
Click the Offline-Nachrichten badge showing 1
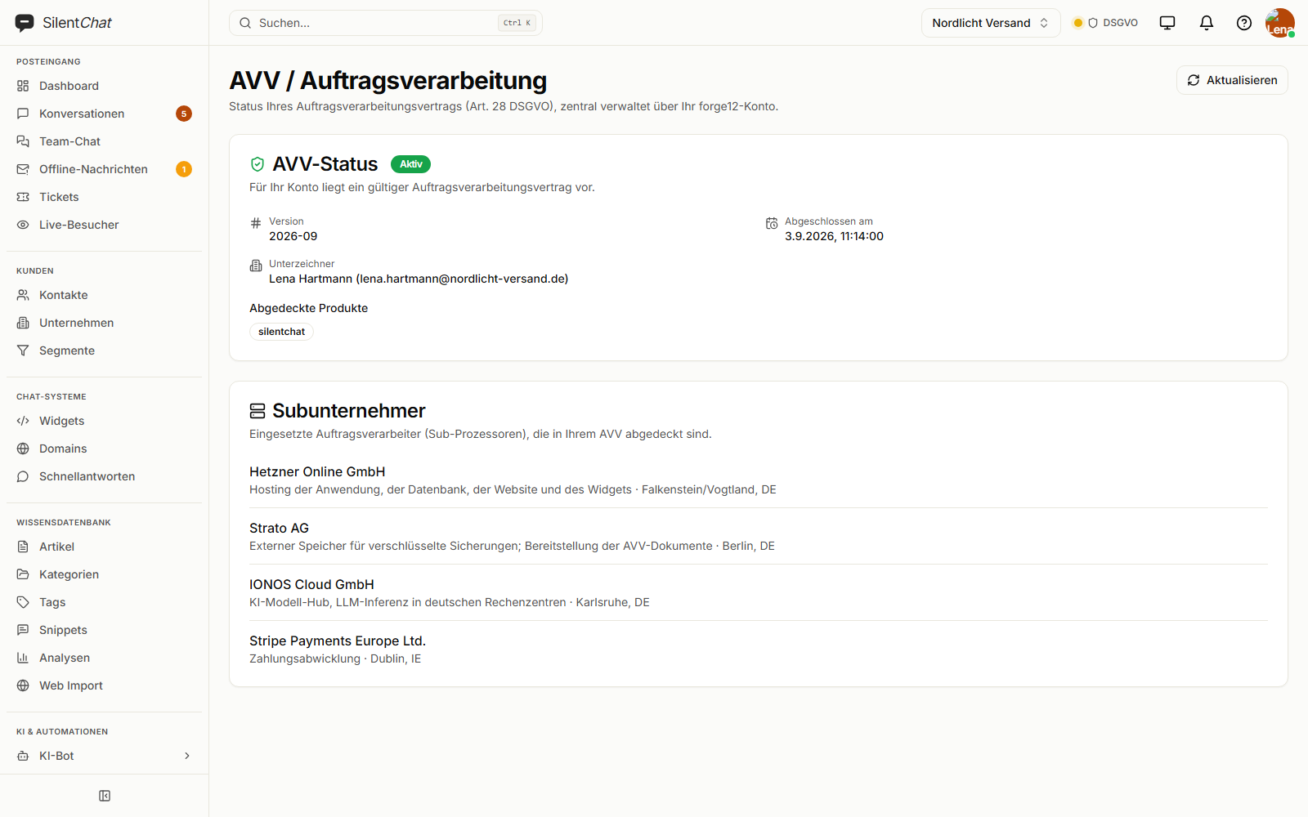tap(184, 169)
